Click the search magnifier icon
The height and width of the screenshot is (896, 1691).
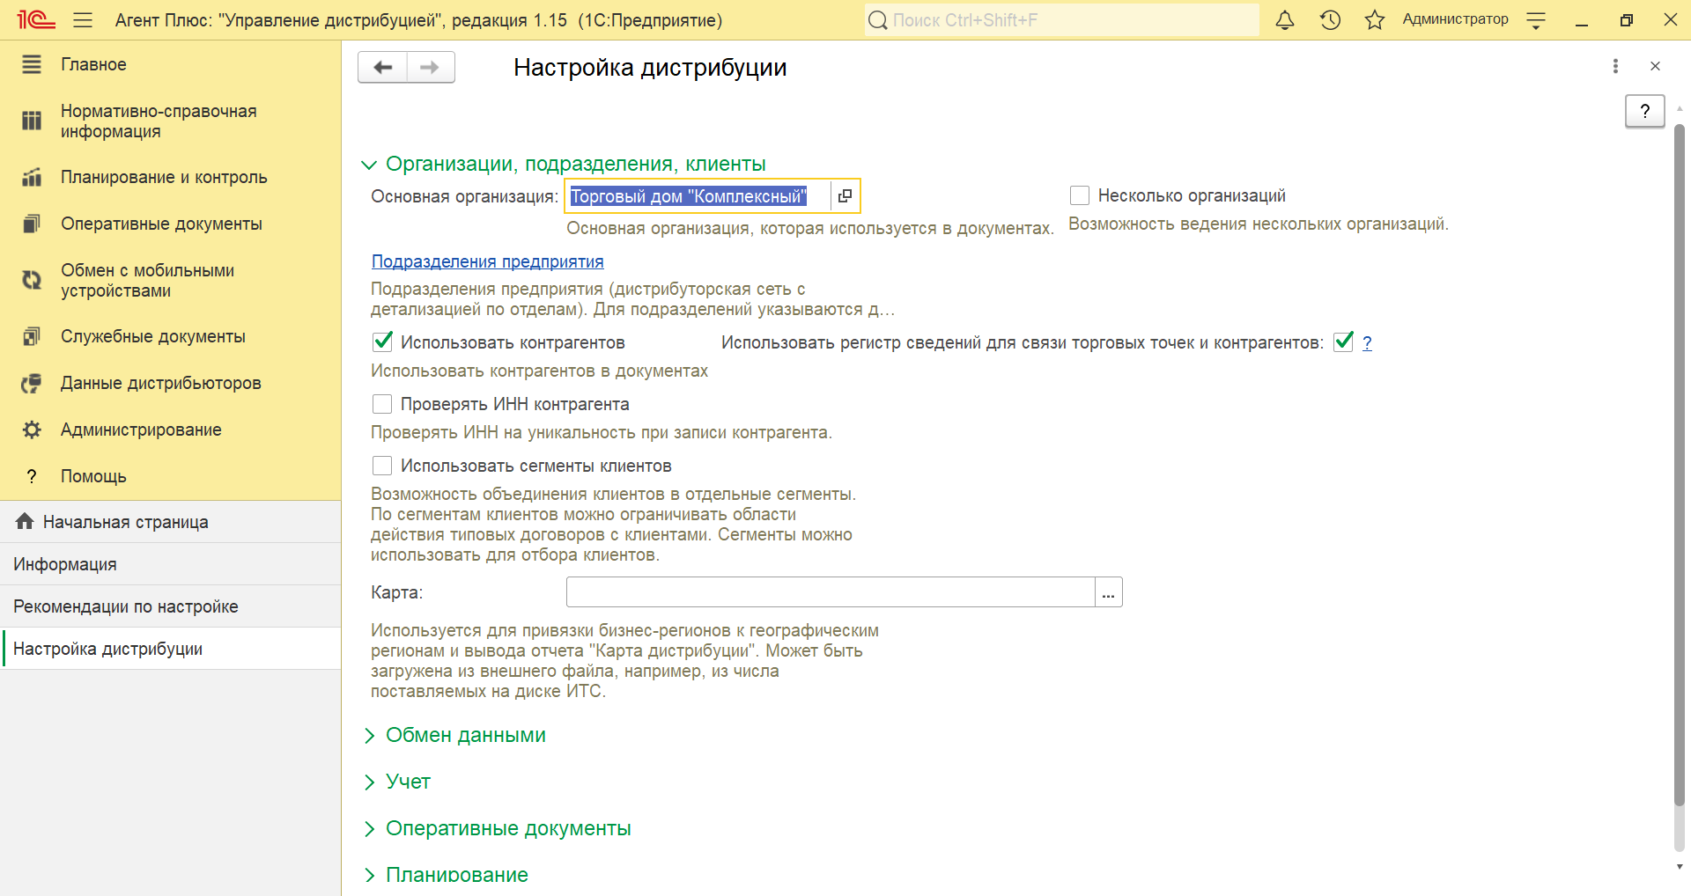click(877, 19)
